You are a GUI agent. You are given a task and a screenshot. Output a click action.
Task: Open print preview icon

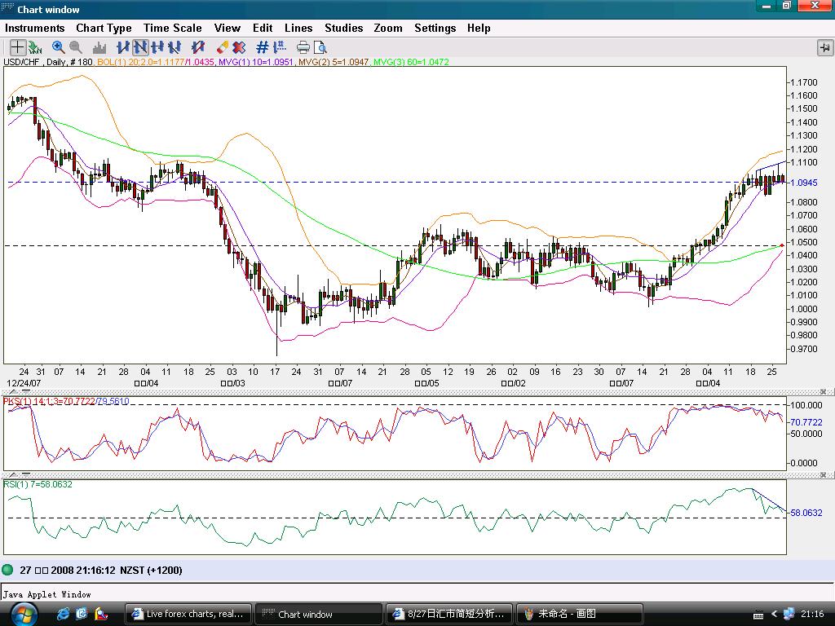320,47
